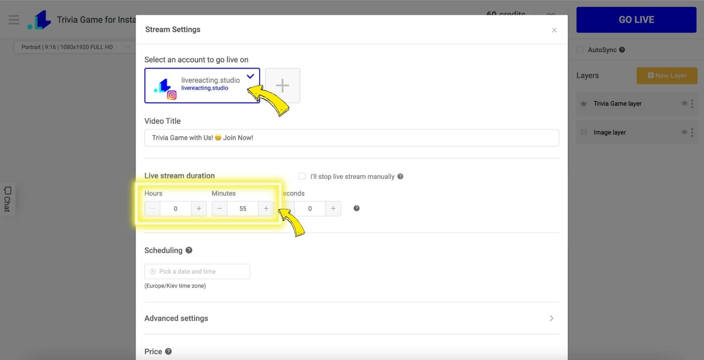Click the Hours number field

pos(175,208)
